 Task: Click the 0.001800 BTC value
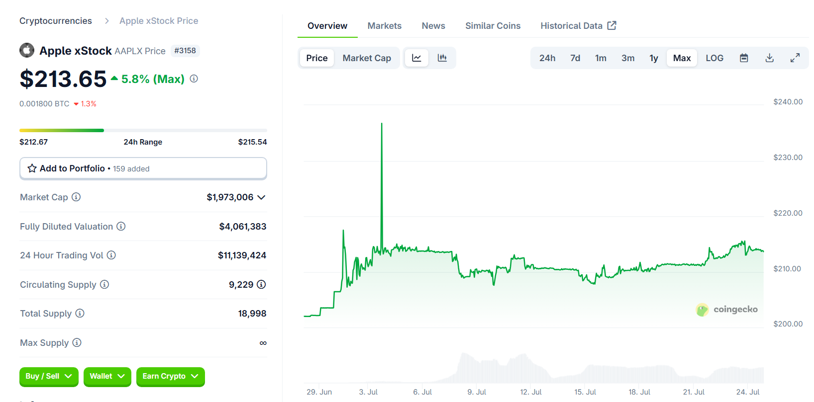coord(44,104)
